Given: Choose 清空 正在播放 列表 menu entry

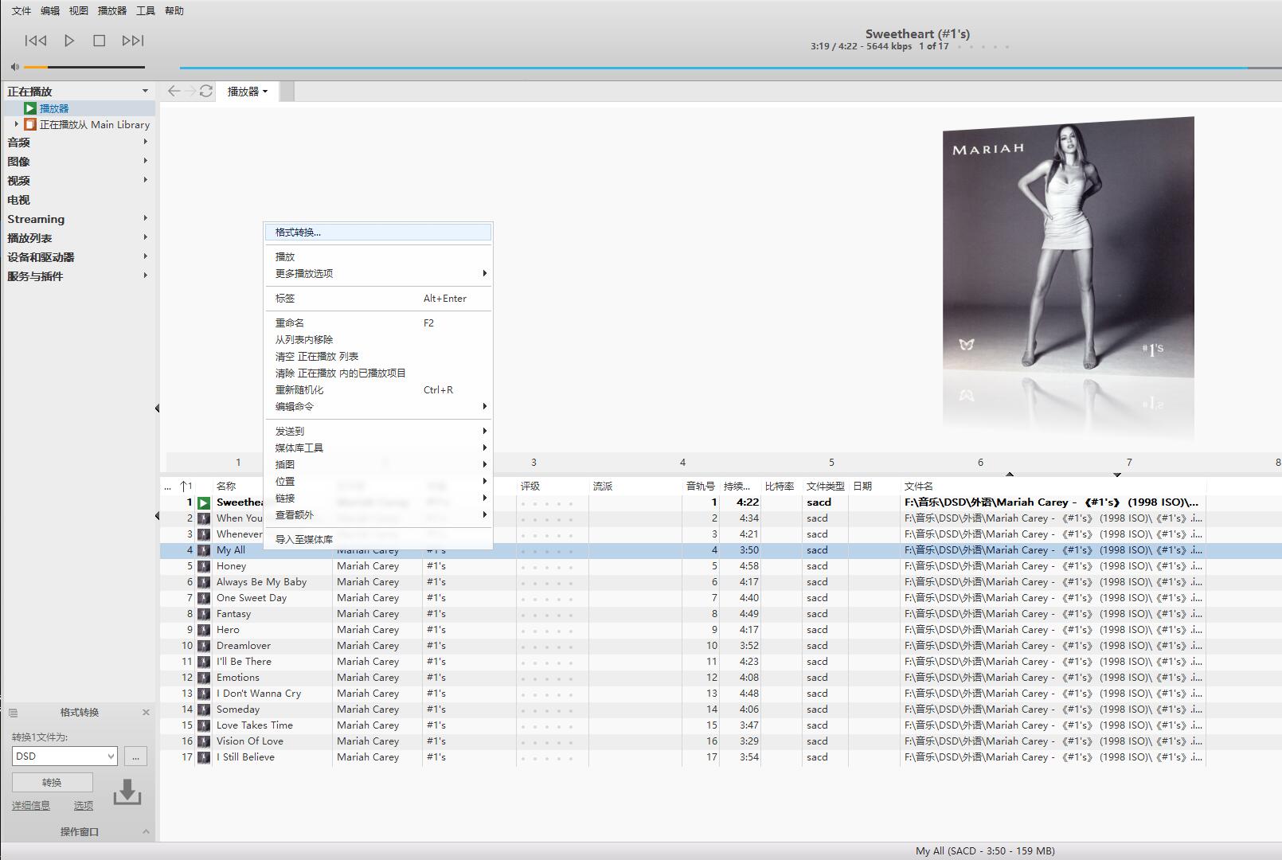Looking at the screenshot, I should 378,356.
